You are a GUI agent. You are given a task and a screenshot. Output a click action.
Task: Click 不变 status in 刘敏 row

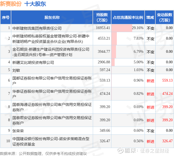pyautogui.click(x=150, y=70)
